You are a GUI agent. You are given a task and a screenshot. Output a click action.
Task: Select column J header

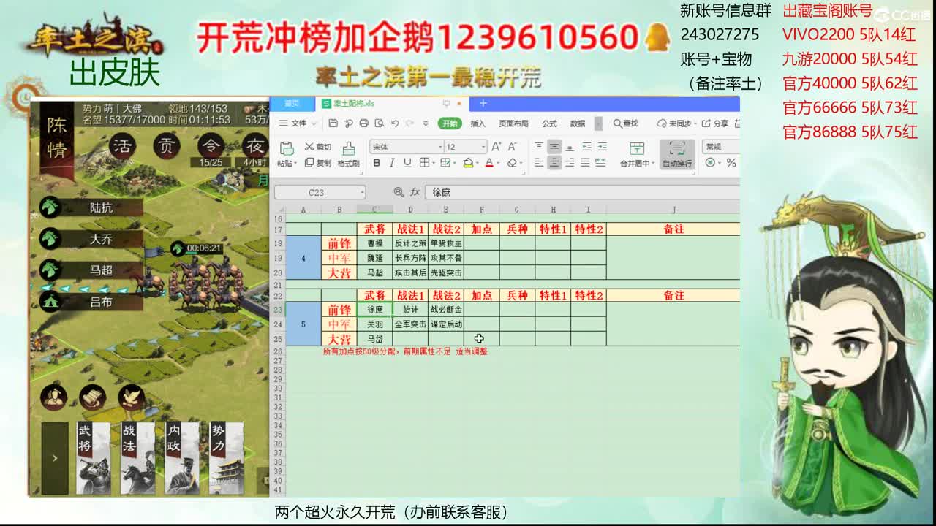(x=673, y=210)
